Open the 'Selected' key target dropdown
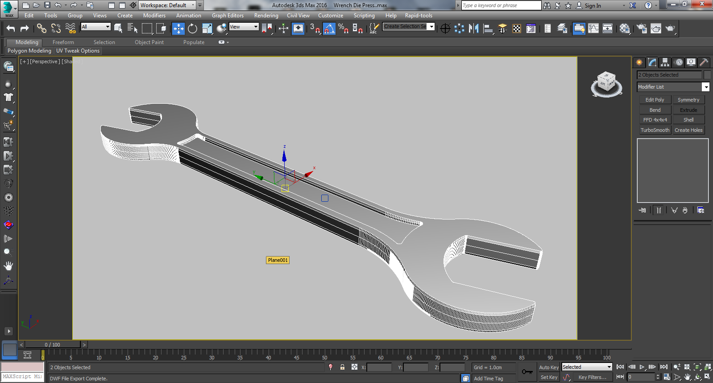This screenshot has width=713, height=383. tap(586, 367)
